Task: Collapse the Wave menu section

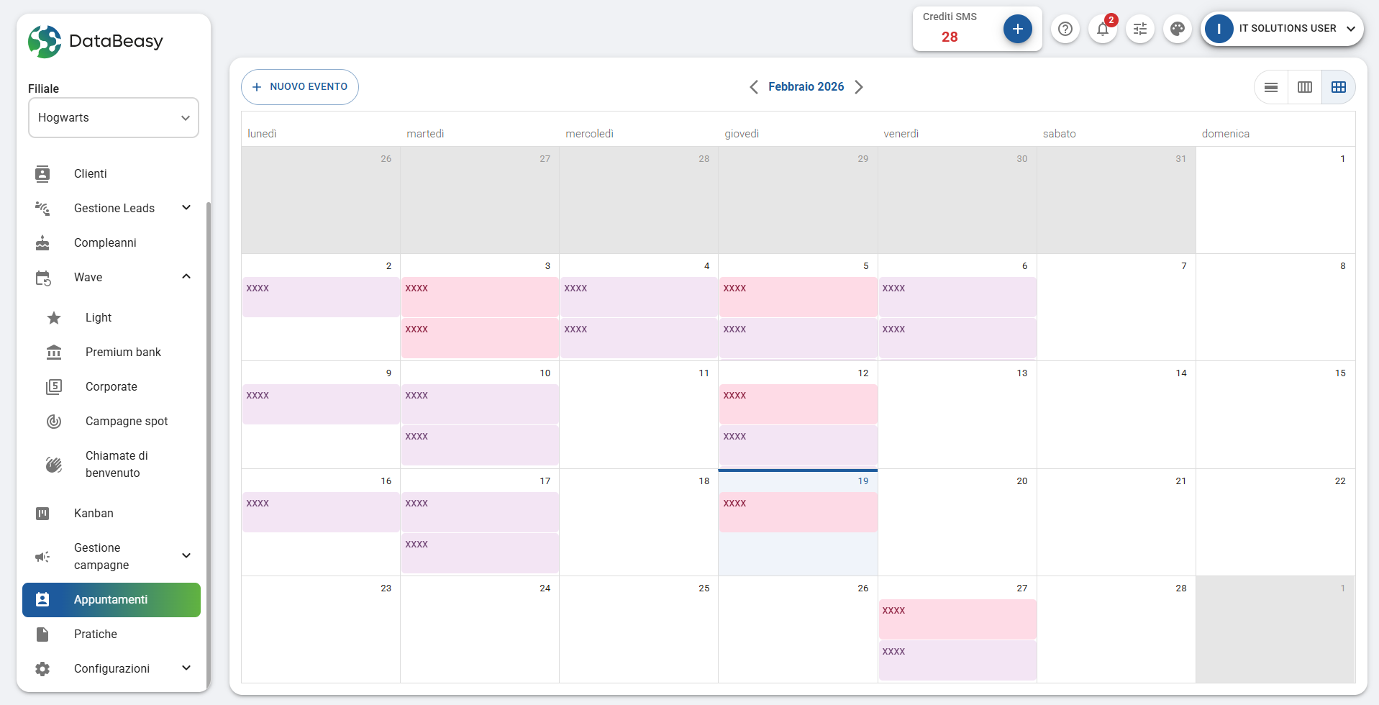Action: coord(186,277)
